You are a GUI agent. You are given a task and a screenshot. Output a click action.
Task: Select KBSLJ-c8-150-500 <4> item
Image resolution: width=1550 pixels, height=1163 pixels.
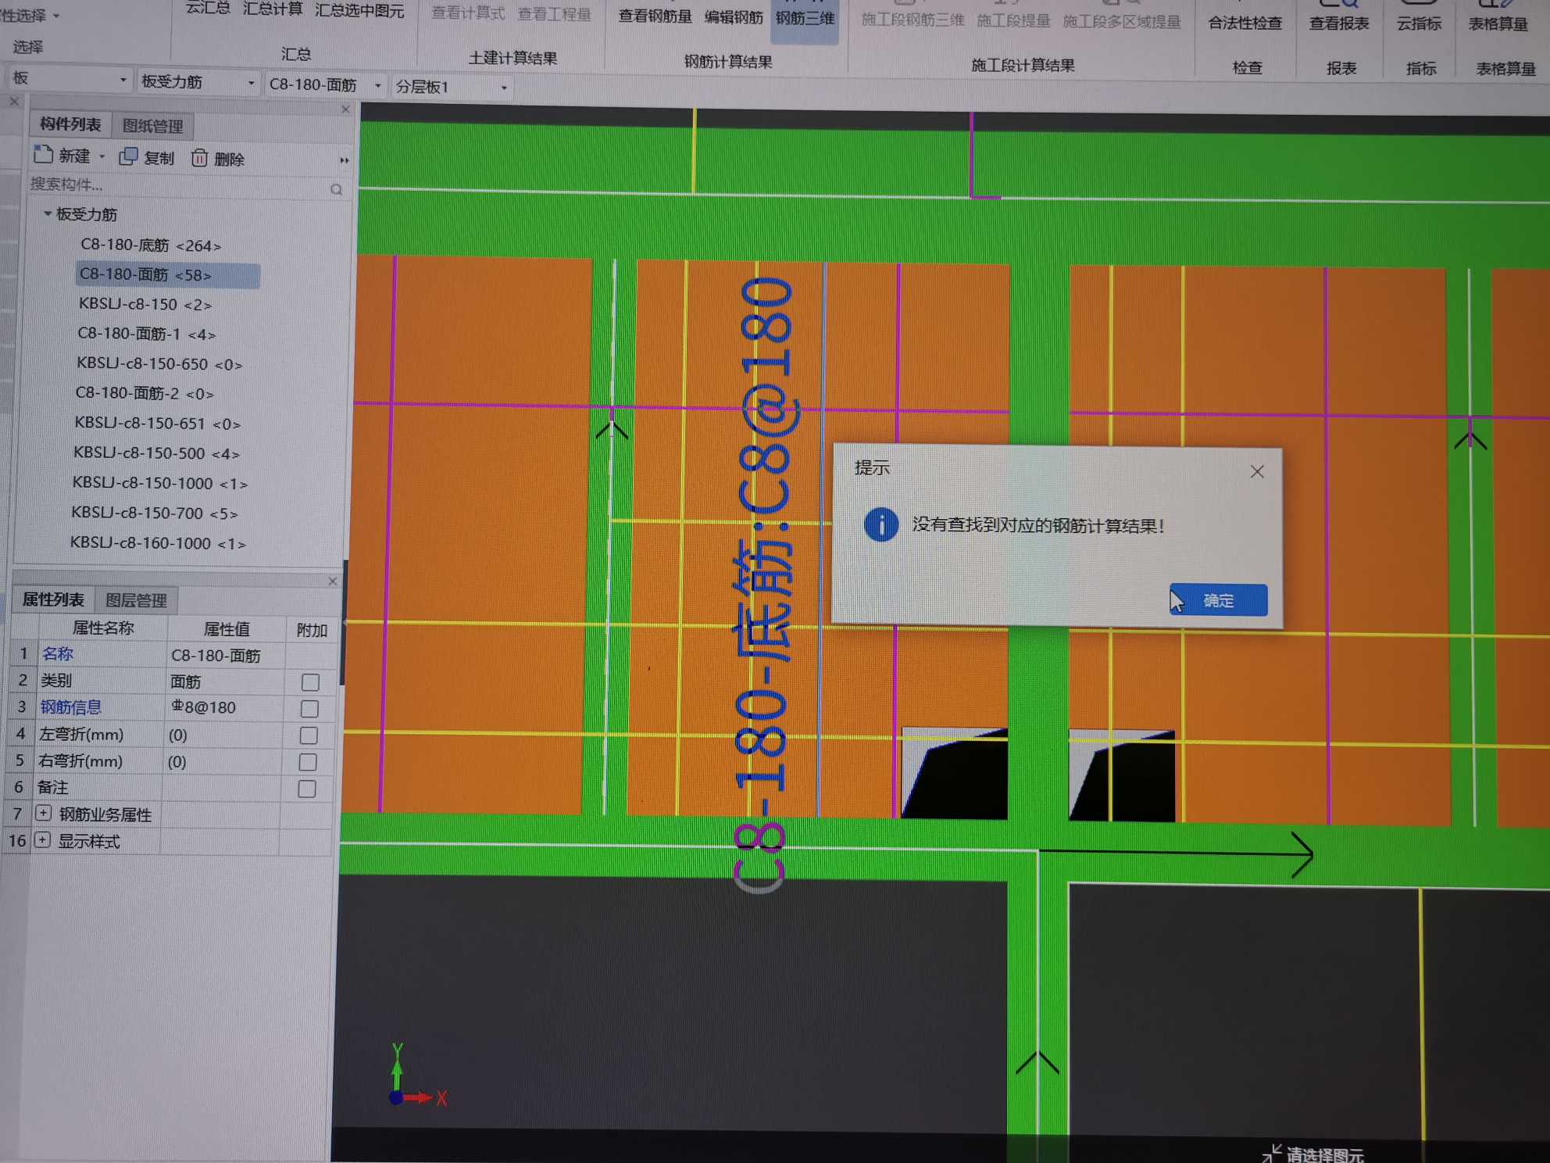click(x=156, y=453)
